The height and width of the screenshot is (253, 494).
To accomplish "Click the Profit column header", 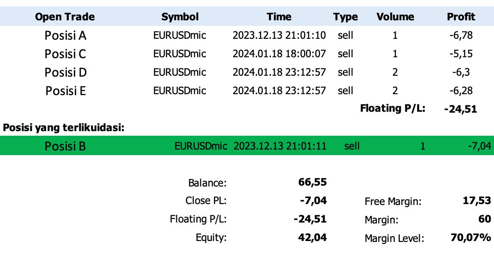I will (461, 17).
